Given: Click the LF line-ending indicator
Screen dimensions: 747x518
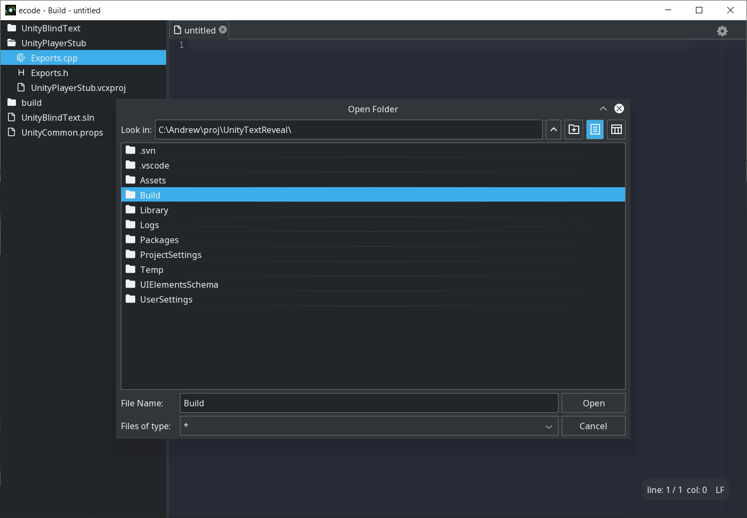Looking at the screenshot, I should (x=719, y=490).
